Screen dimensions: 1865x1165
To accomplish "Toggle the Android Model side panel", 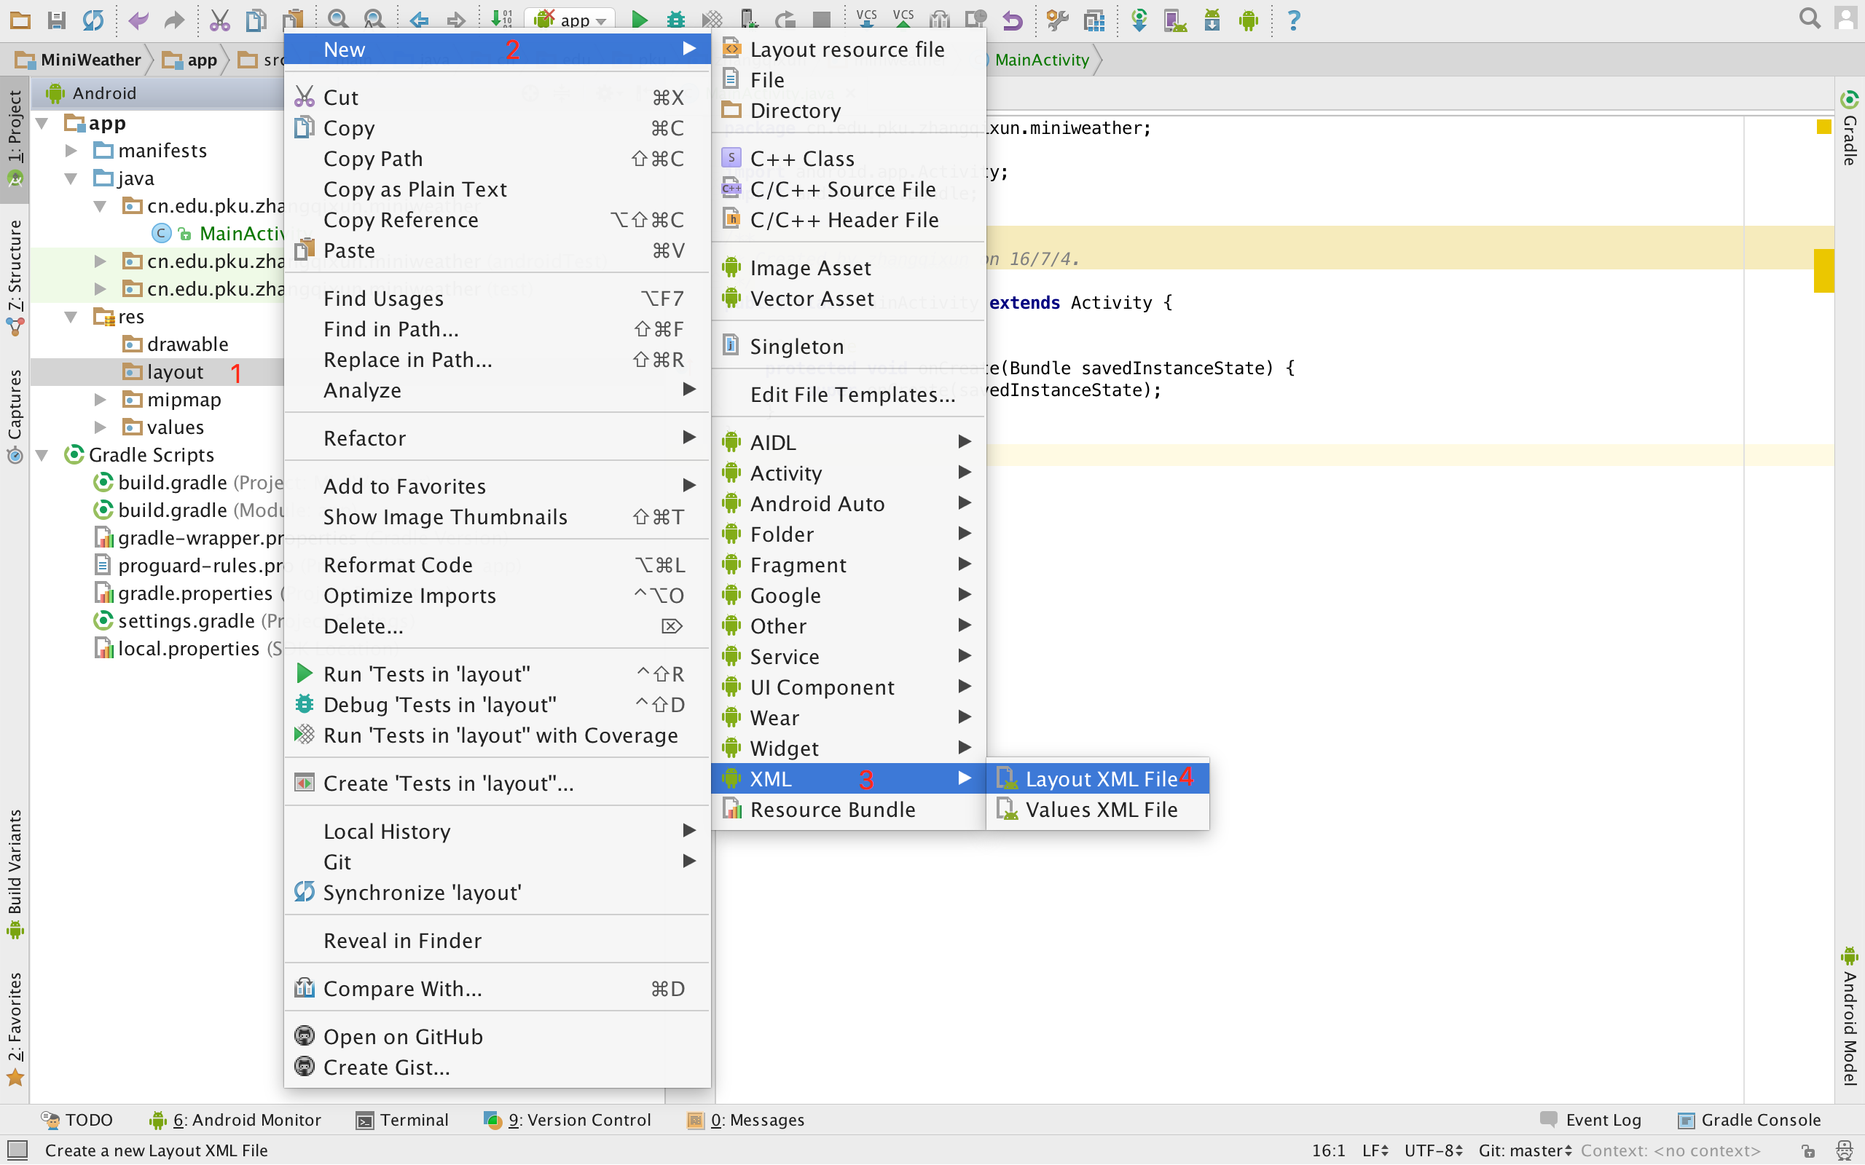I will click(x=1850, y=1016).
